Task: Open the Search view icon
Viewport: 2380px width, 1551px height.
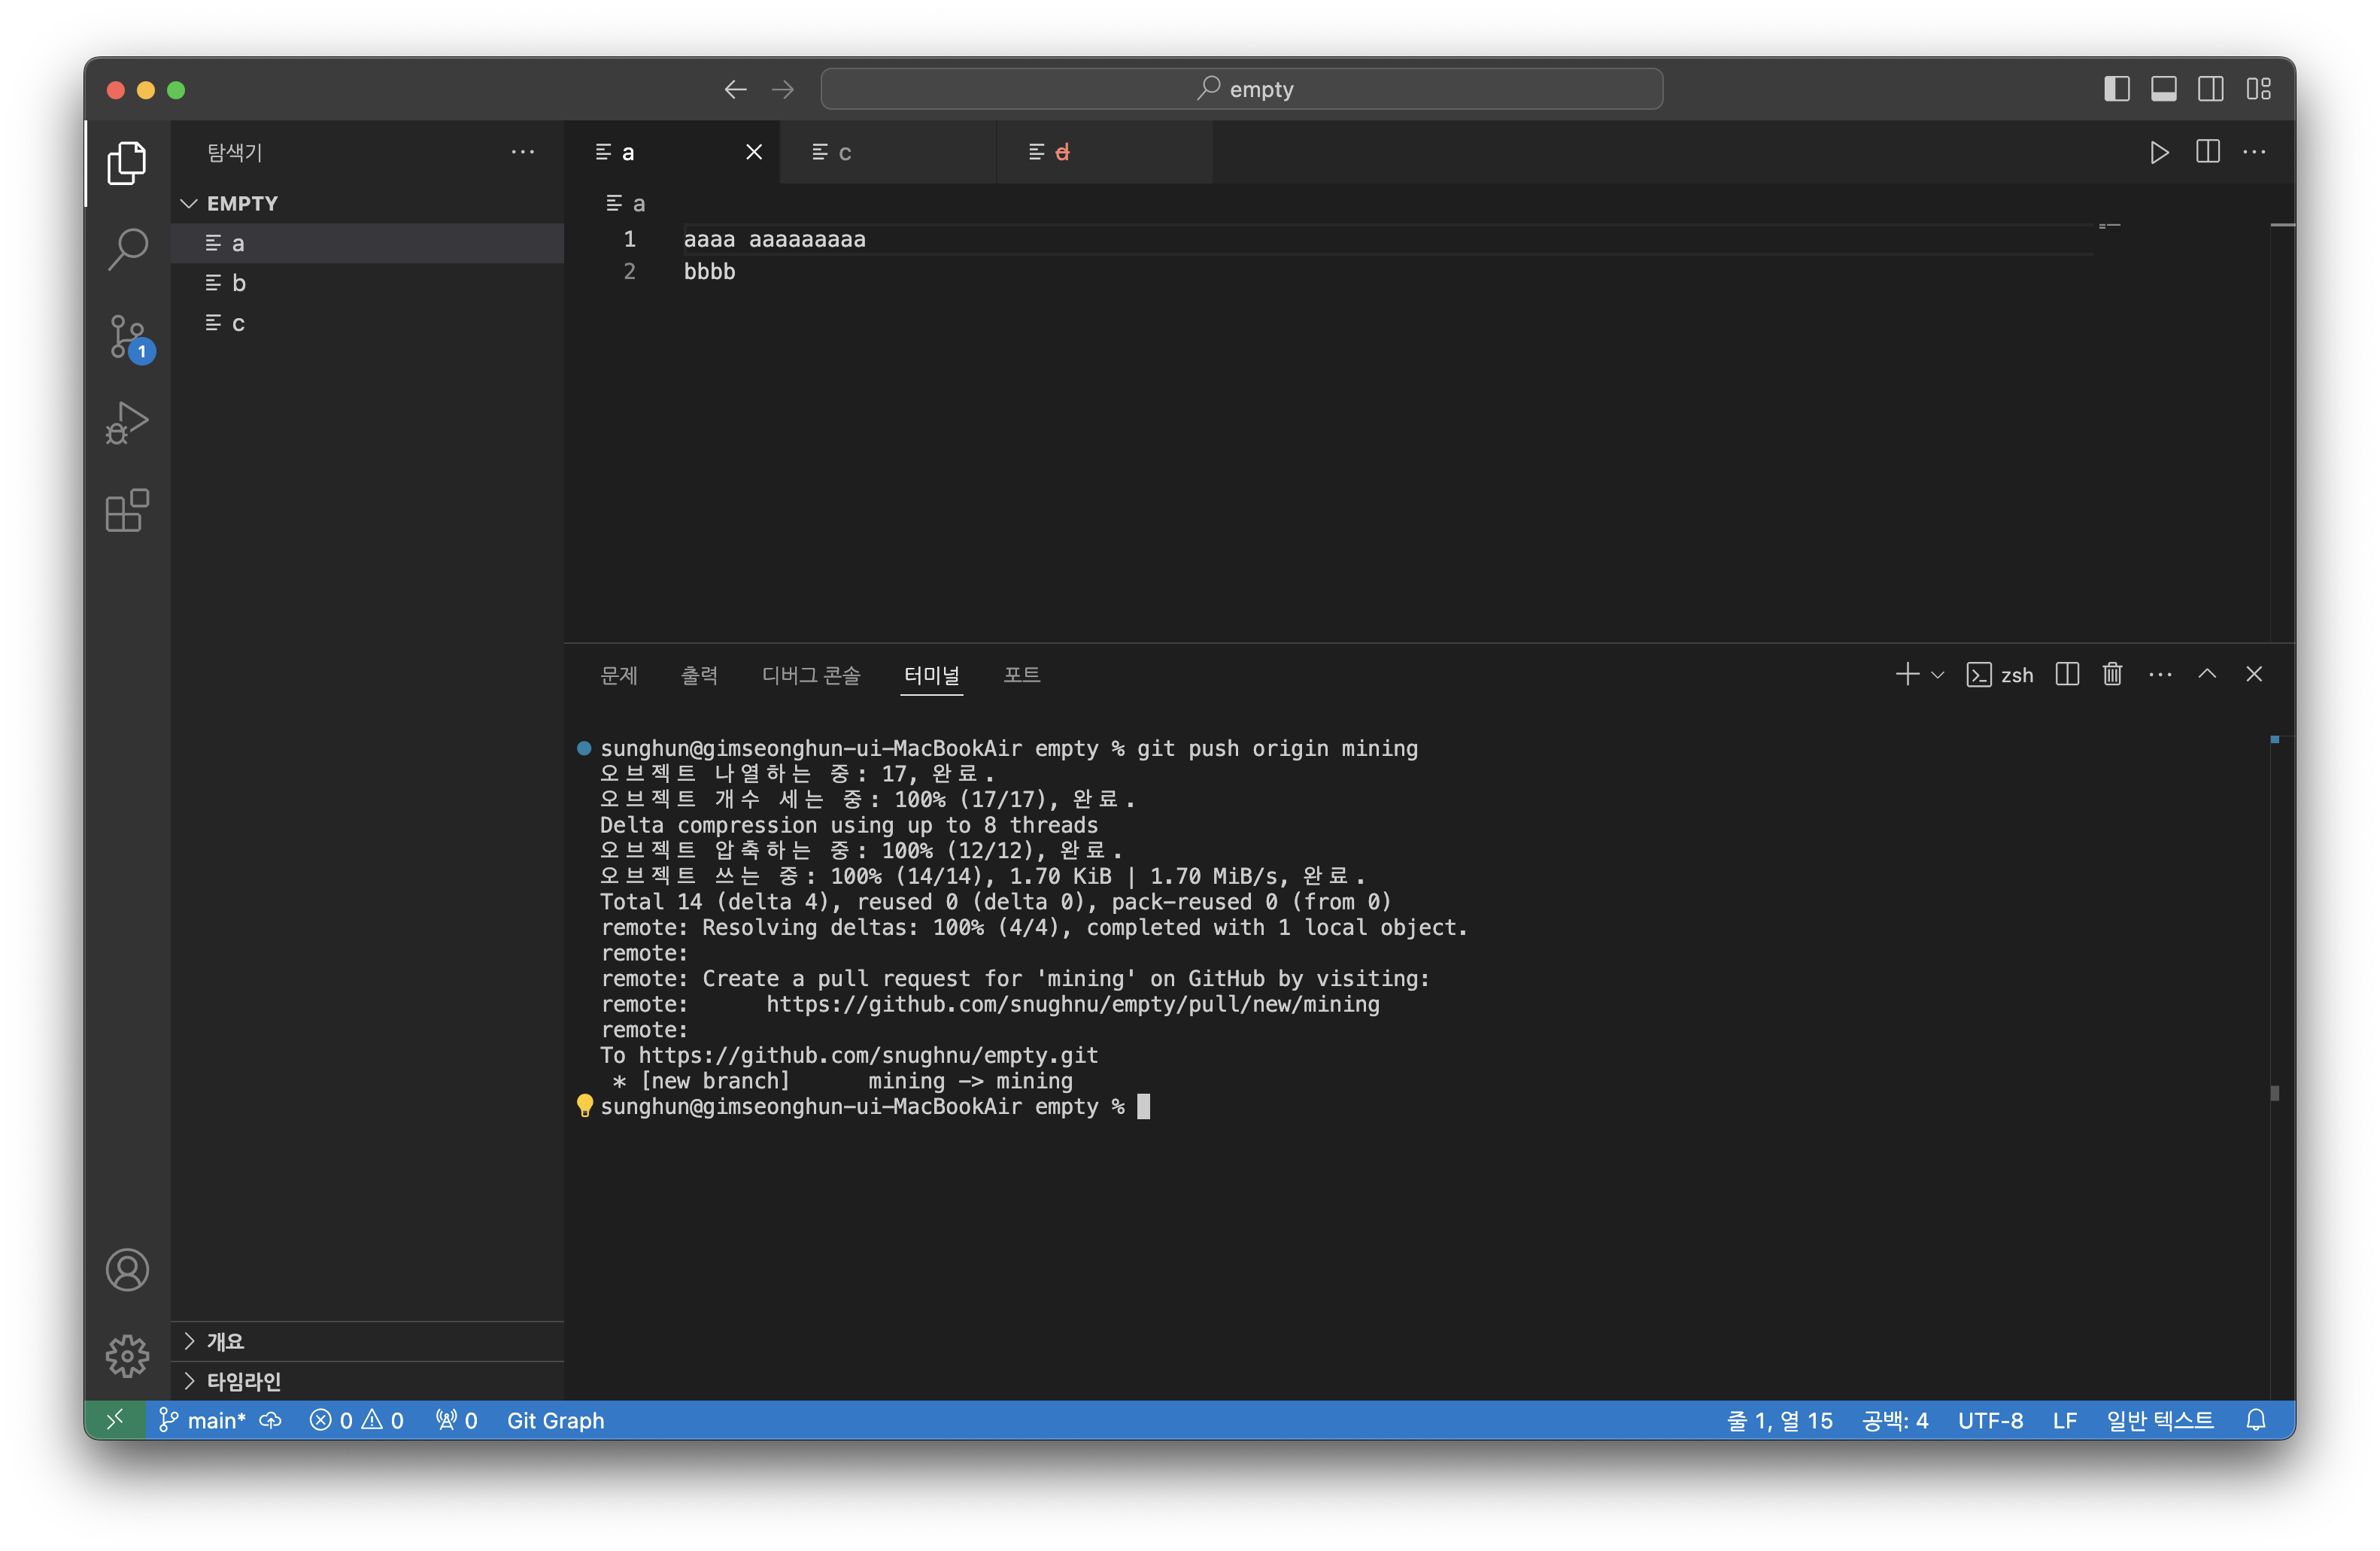Action: click(127, 249)
